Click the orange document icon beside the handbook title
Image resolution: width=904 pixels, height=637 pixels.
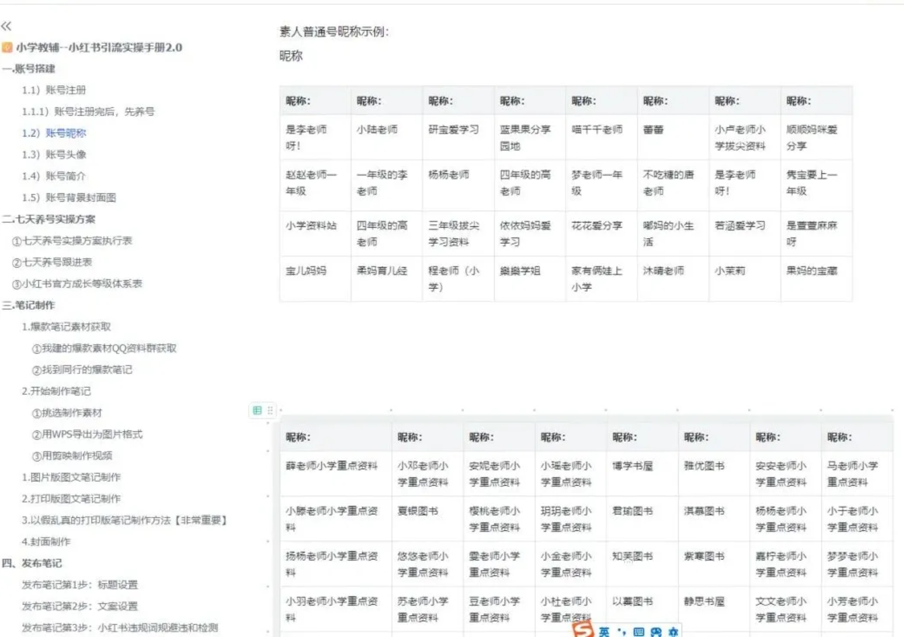tap(7, 47)
